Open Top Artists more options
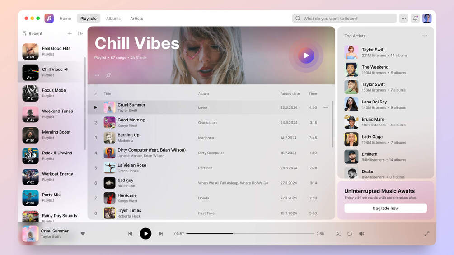Screen dimensions: 454x255 [425, 36]
